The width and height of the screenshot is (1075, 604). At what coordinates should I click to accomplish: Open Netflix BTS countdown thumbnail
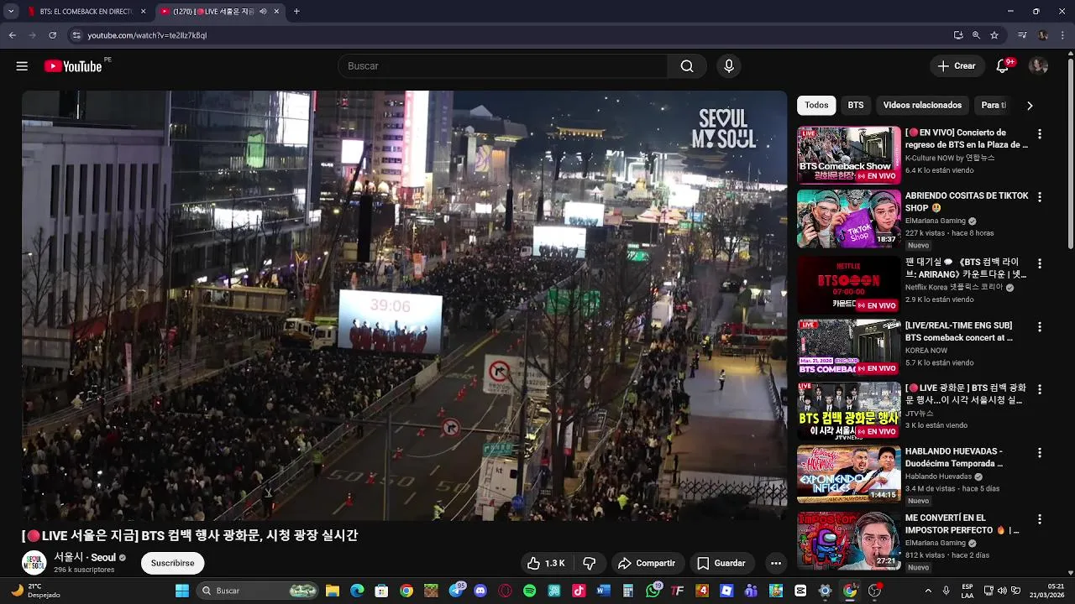click(848, 284)
